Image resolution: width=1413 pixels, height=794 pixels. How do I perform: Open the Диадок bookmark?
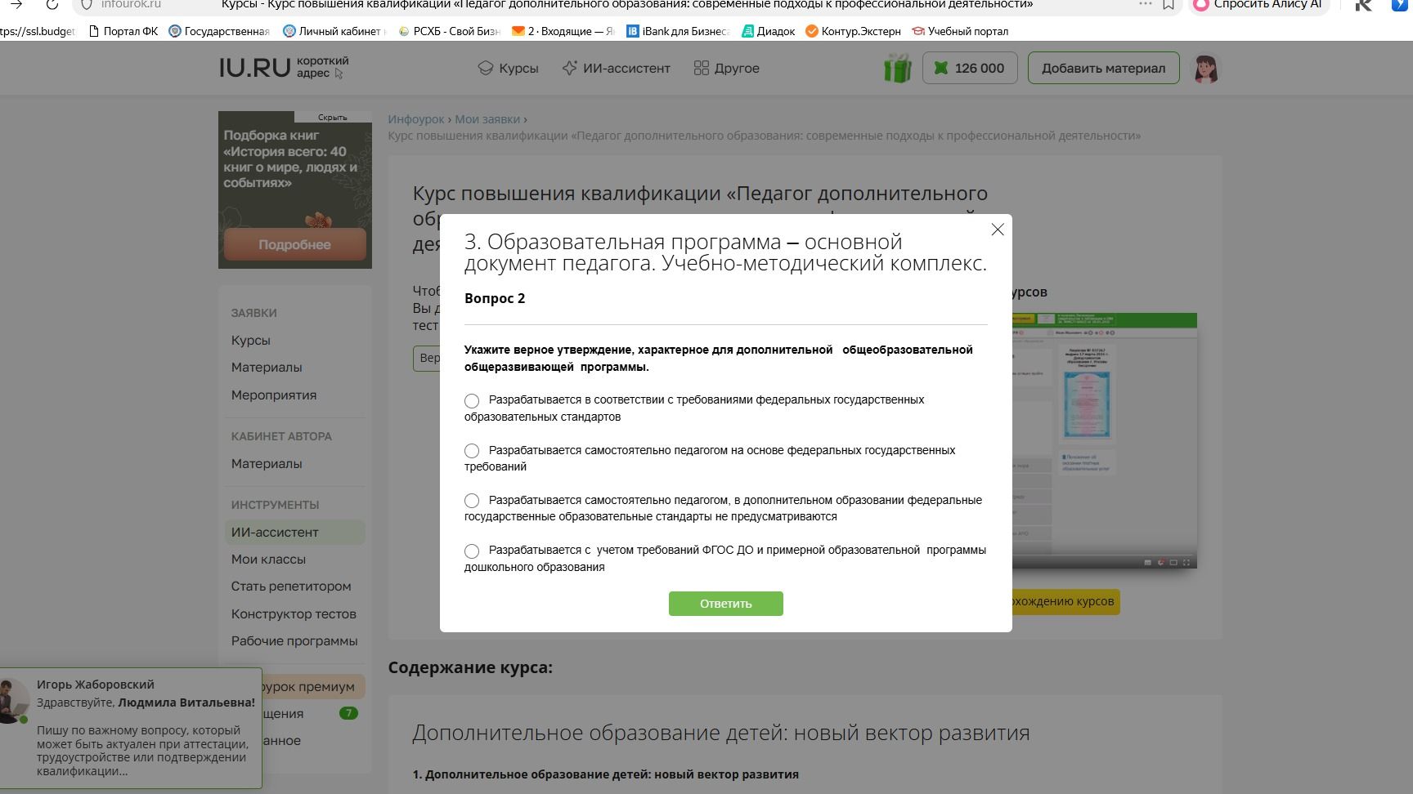tap(769, 31)
